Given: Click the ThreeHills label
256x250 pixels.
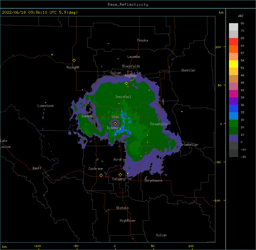Looking at the screenshot, I should pos(159,124).
